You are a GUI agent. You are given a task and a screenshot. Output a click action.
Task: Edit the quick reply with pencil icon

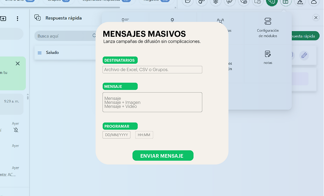304,55
